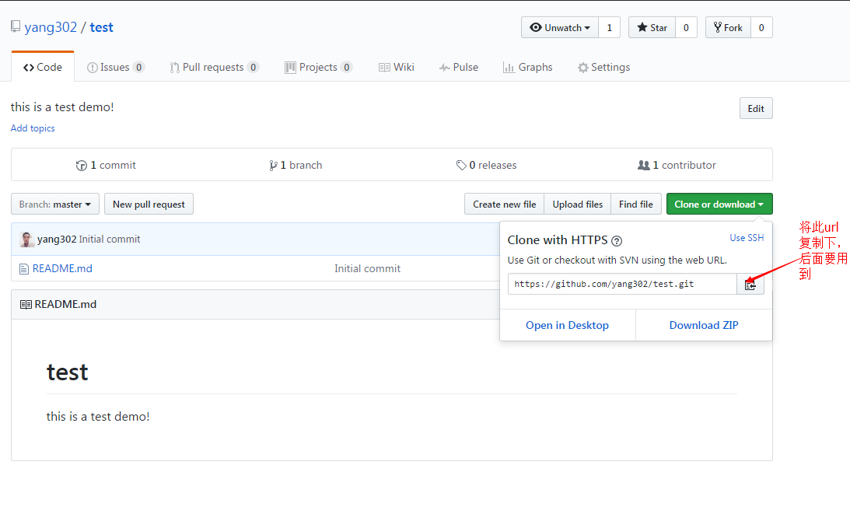
Task: Click the book icon in README.md header
Action: click(26, 305)
